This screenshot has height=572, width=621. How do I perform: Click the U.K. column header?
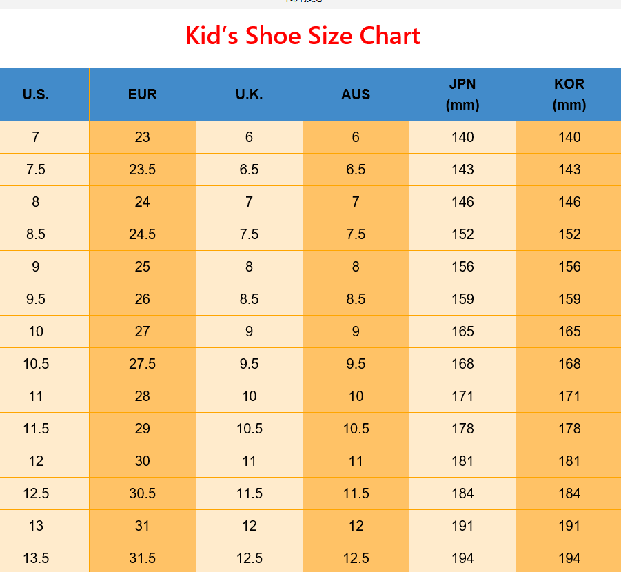(x=249, y=94)
